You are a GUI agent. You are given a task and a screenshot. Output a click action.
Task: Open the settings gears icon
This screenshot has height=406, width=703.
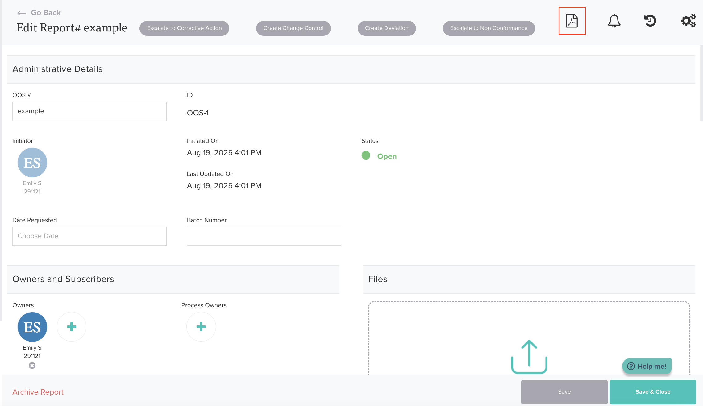(688, 21)
